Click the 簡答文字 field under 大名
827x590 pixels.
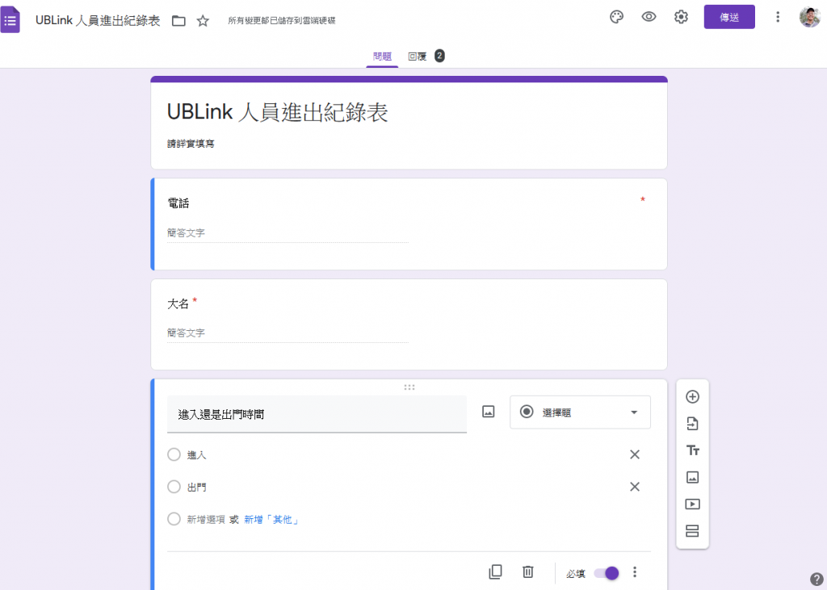288,333
